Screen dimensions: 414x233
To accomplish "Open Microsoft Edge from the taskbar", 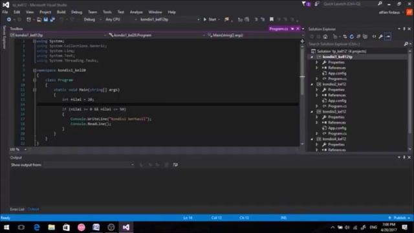I will click(36, 227).
